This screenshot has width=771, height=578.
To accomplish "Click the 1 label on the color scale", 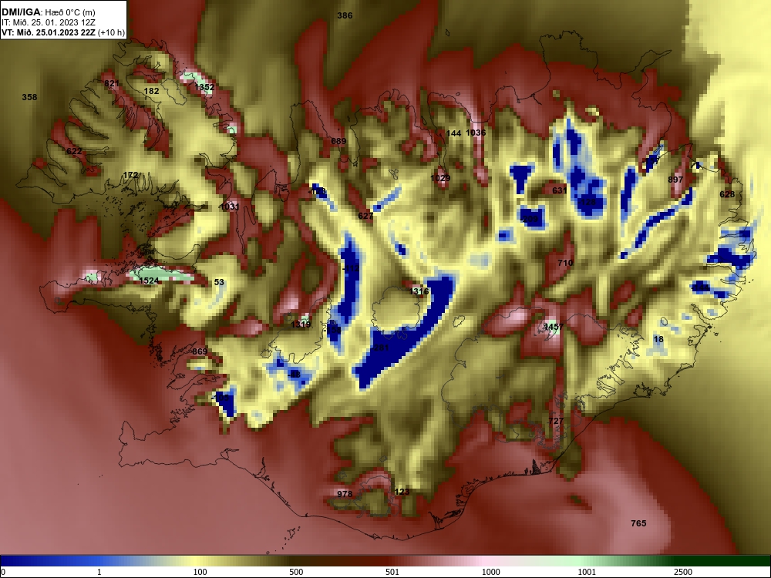I will coord(99,572).
